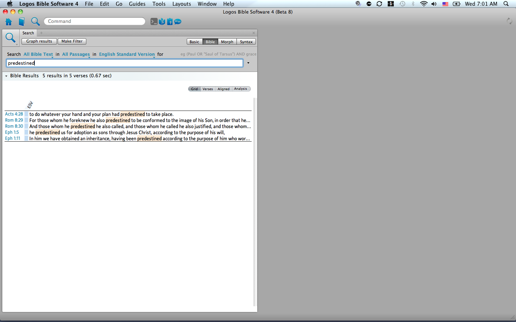516x322 pixels.
Task: Open the Tools menu
Action: [x=159, y=4]
